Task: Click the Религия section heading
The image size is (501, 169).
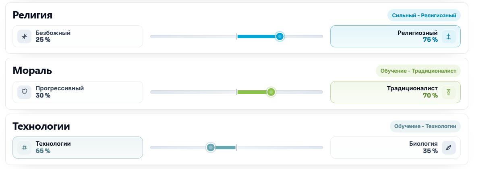Action: [33, 15]
